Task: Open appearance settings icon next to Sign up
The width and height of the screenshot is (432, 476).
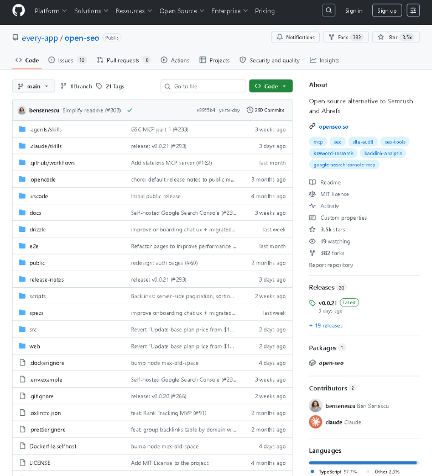Action: tap(413, 10)
